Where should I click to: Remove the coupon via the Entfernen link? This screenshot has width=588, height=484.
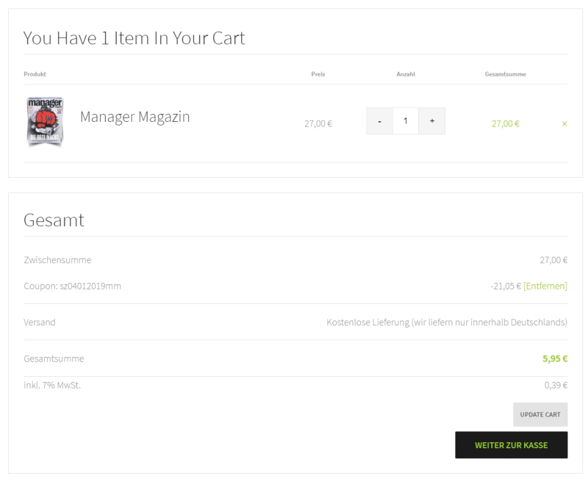coord(545,286)
